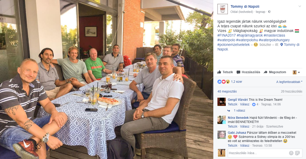Image resolution: width=306 pixels, height=159 pixels.
Task: Expand the 1 válasz reply thread
Action: coord(239,110)
